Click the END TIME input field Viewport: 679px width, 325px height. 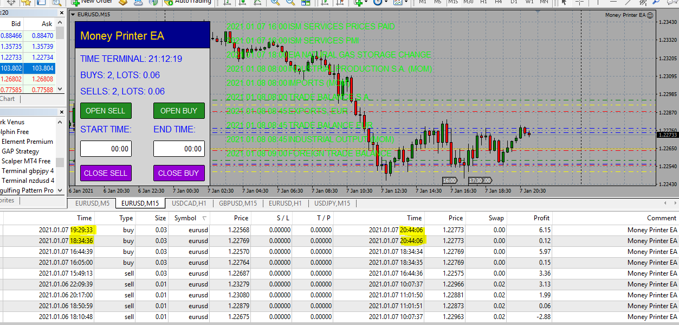click(179, 149)
